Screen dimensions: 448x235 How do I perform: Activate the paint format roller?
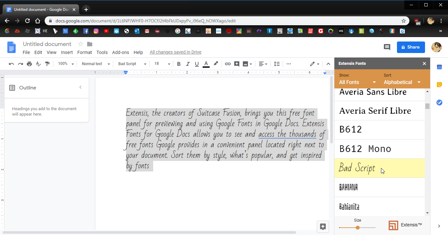(48, 64)
